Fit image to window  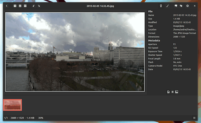tap(20, 6)
